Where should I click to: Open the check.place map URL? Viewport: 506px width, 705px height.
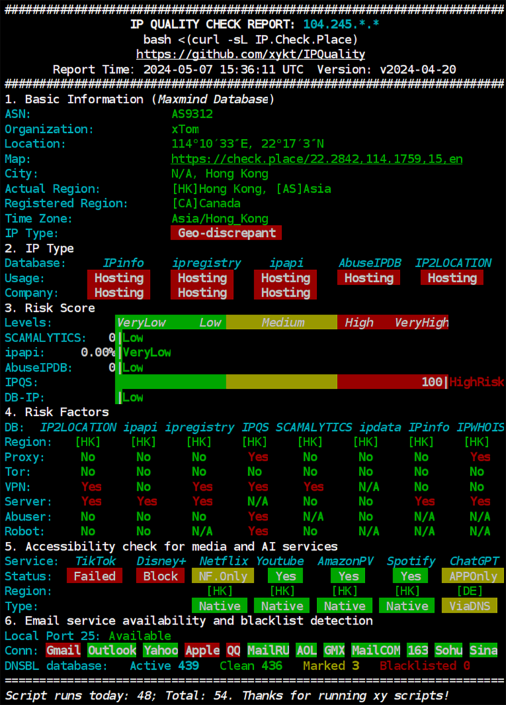click(316, 159)
